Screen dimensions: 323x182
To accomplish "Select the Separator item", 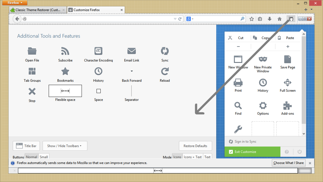I will (132, 91).
